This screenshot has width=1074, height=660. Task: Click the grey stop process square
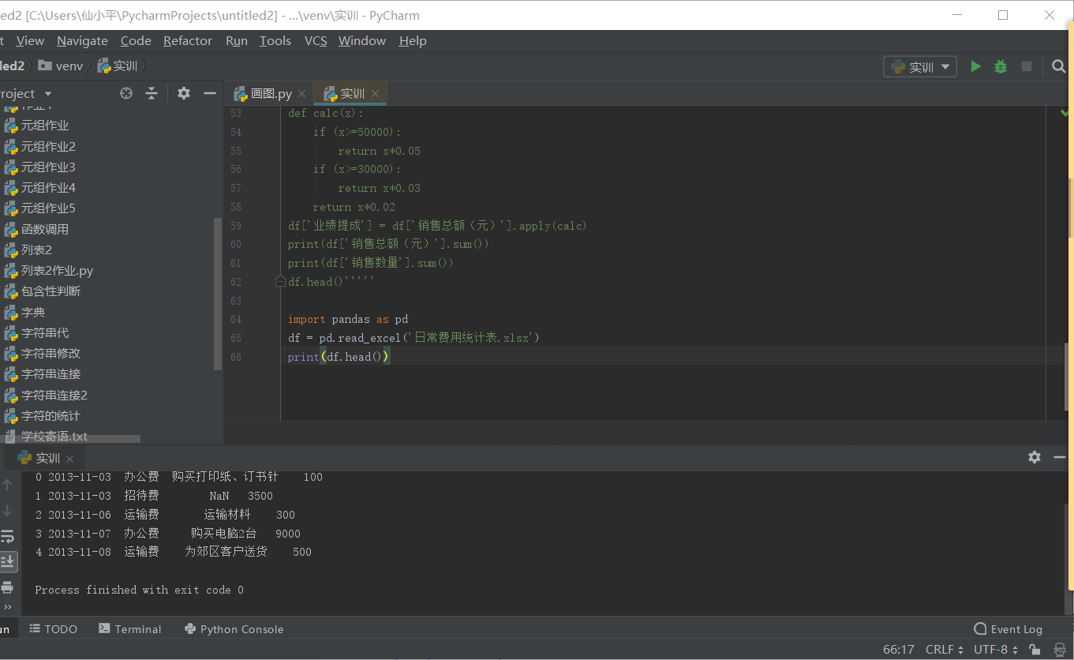click(x=1027, y=67)
